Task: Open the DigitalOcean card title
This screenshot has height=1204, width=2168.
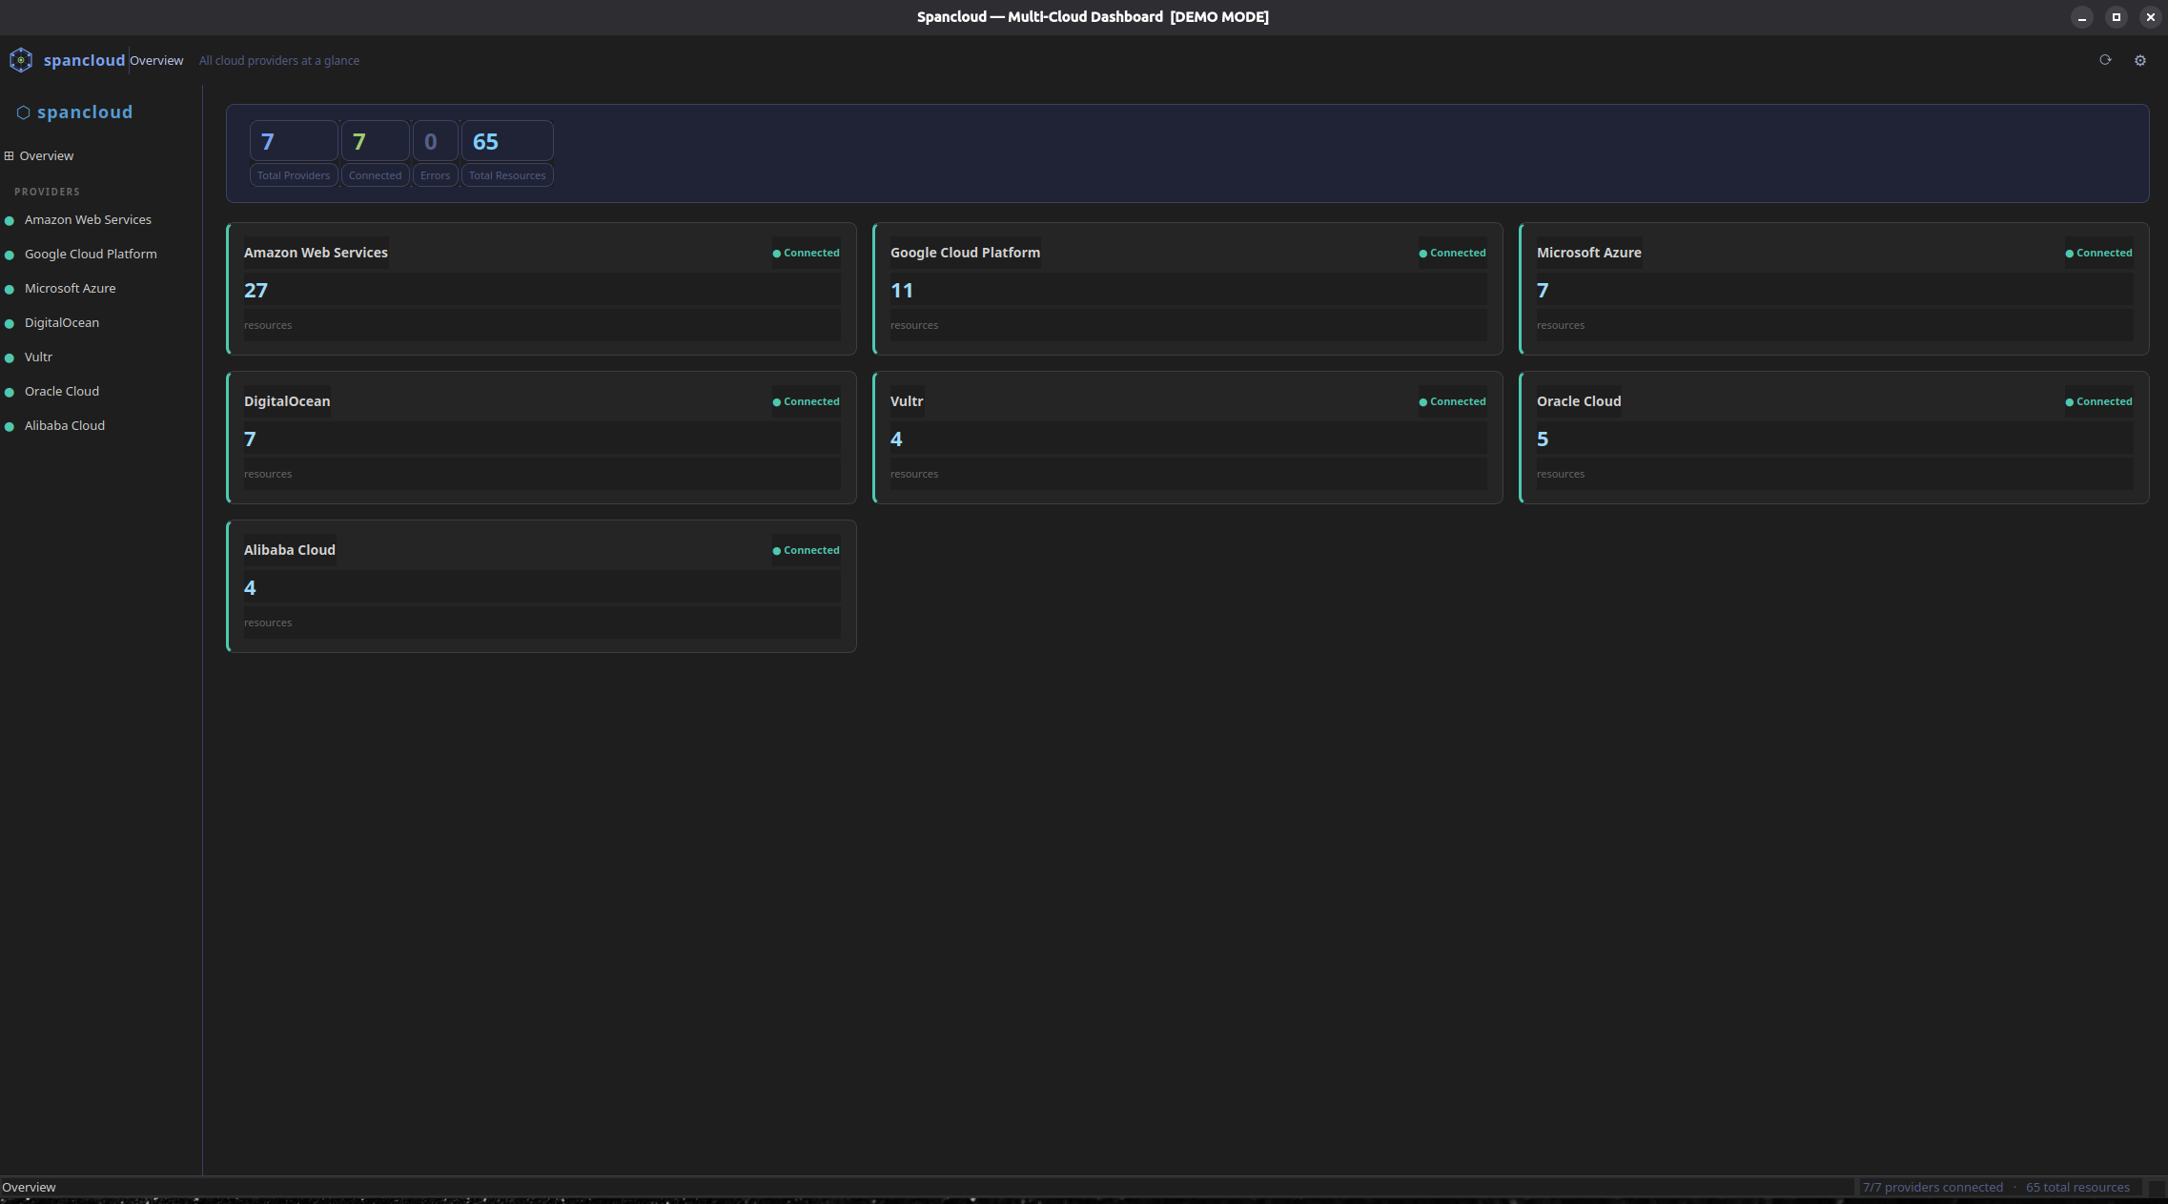Action: (x=287, y=401)
